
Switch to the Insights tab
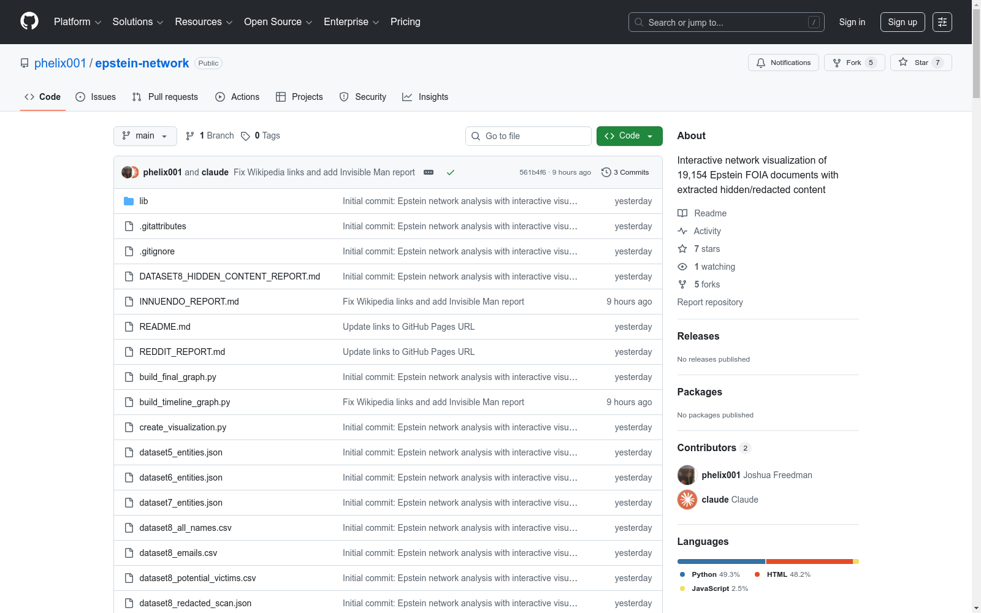(x=425, y=97)
